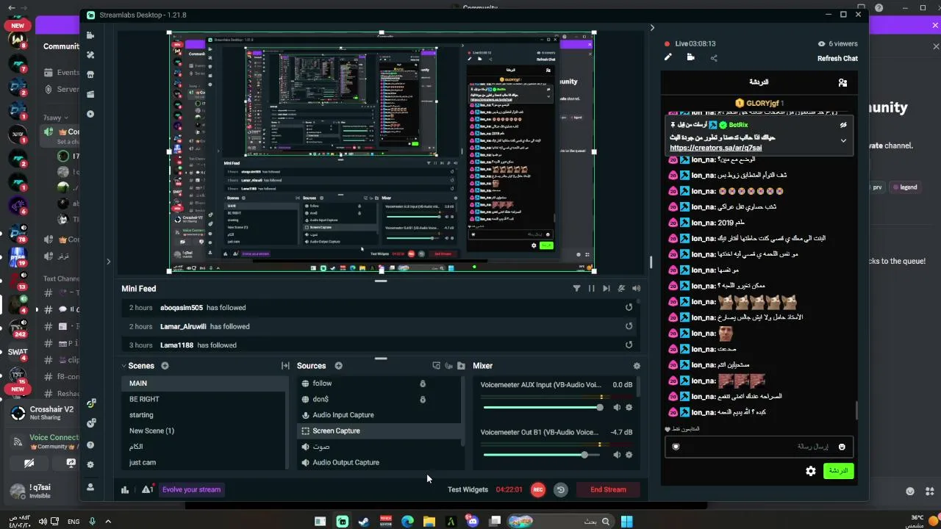Skip the current alert in Mini Feed
The height and width of the screenshot is (529, 941).
point(606,289)
